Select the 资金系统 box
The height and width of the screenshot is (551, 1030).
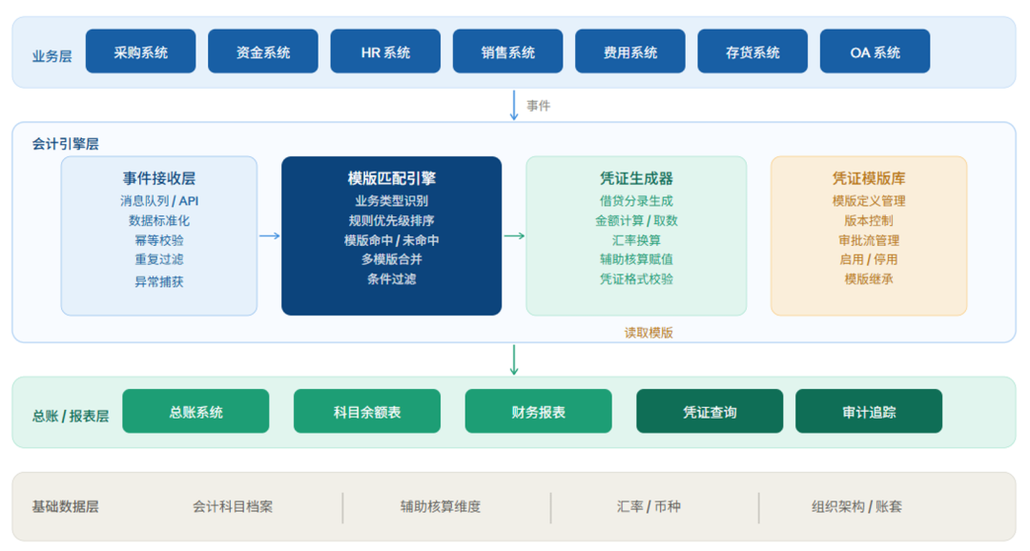point(263,51)
